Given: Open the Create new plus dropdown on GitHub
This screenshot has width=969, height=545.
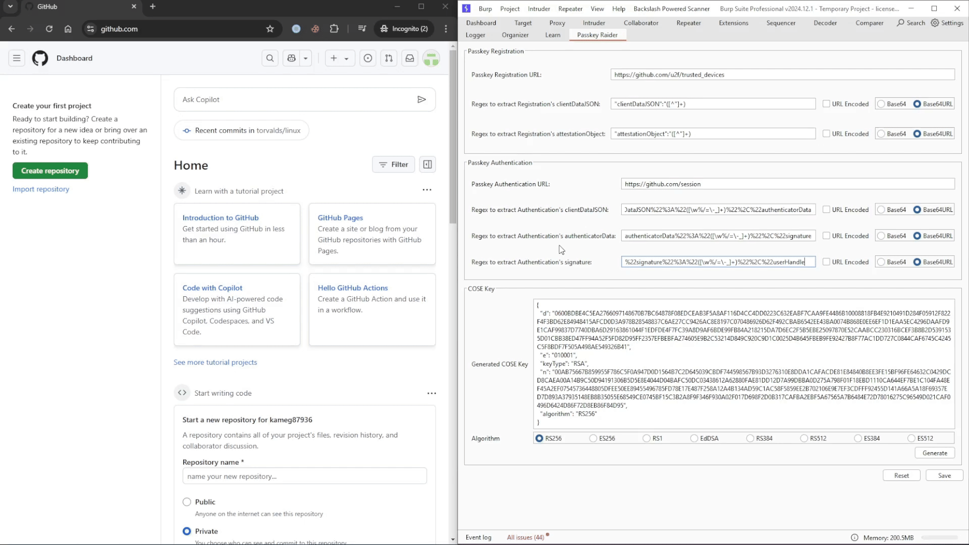Looking at the screenshot, I should pos(340,58).
